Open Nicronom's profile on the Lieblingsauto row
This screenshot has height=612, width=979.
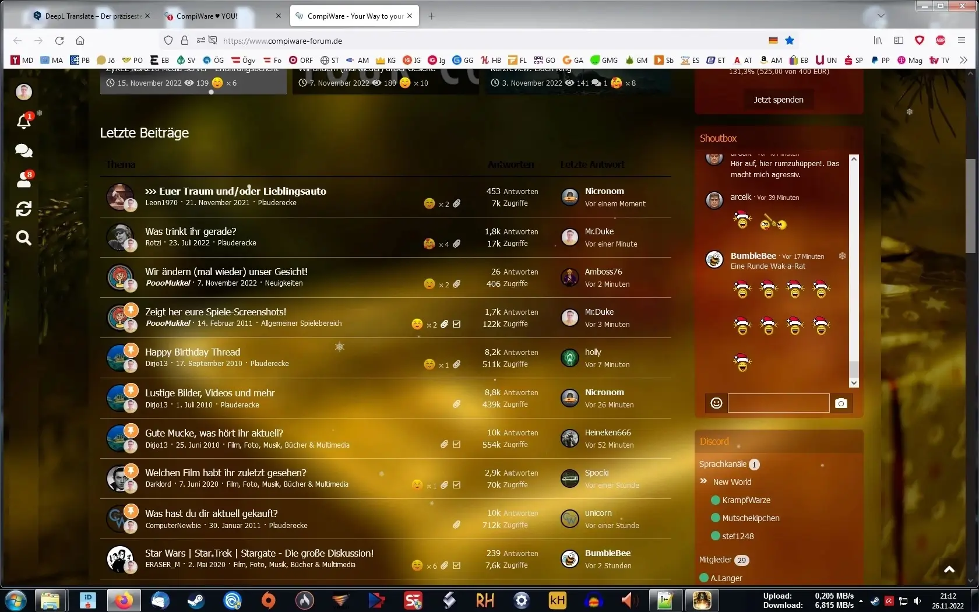[x=604, y=191]
